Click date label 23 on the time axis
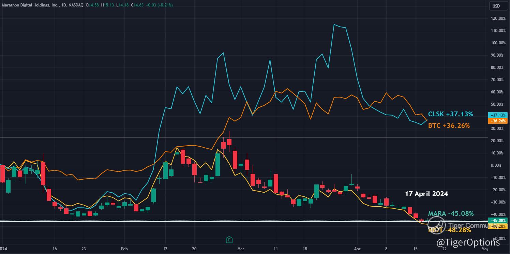The height and width of the screenshot is (254, 510). pyautogui.click(x=84, y=249)
